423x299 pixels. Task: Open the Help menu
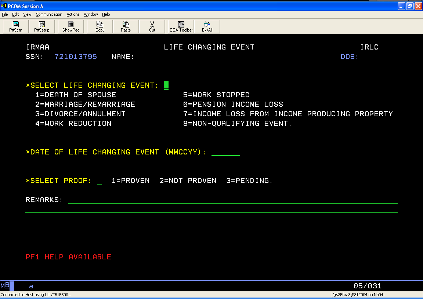(106, 14)
